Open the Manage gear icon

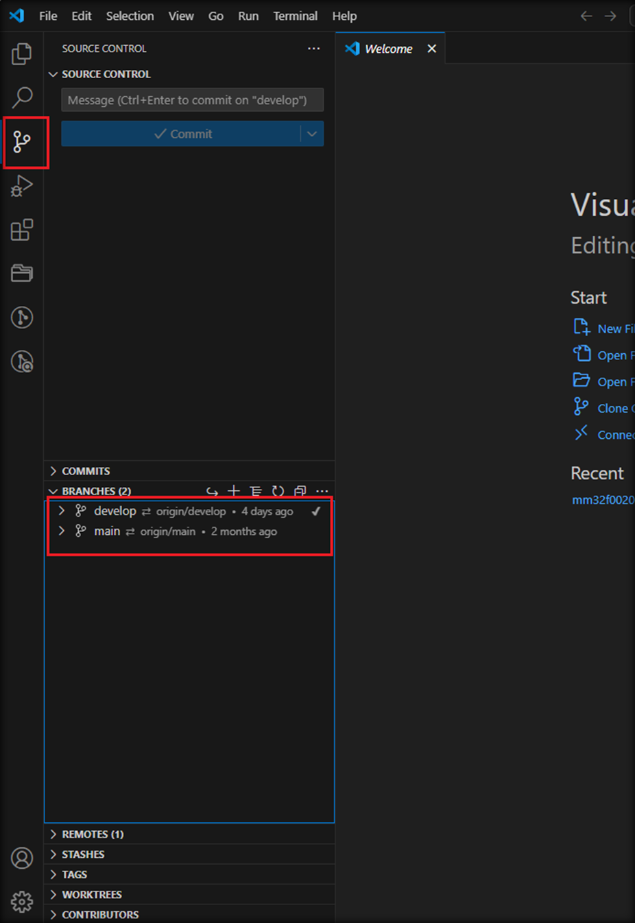[x=22, y=901]
